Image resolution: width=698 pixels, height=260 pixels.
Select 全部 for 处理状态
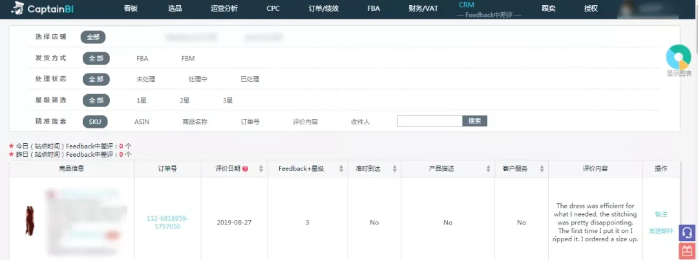point(96,79)
